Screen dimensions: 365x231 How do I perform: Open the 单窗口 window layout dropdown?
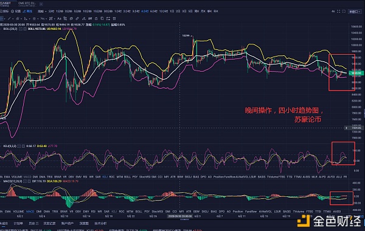pyautogui.click(x=355, y=12)
